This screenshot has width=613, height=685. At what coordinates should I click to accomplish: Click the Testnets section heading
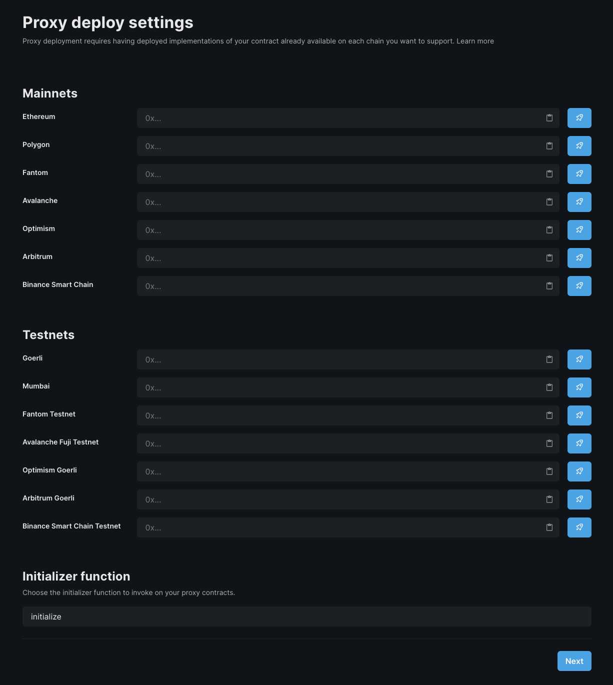(48, 335)
